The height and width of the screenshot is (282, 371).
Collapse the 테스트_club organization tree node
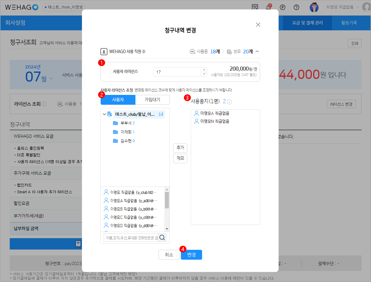pos(104,114)
